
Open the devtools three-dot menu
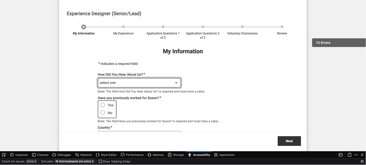tap(356, 155)
